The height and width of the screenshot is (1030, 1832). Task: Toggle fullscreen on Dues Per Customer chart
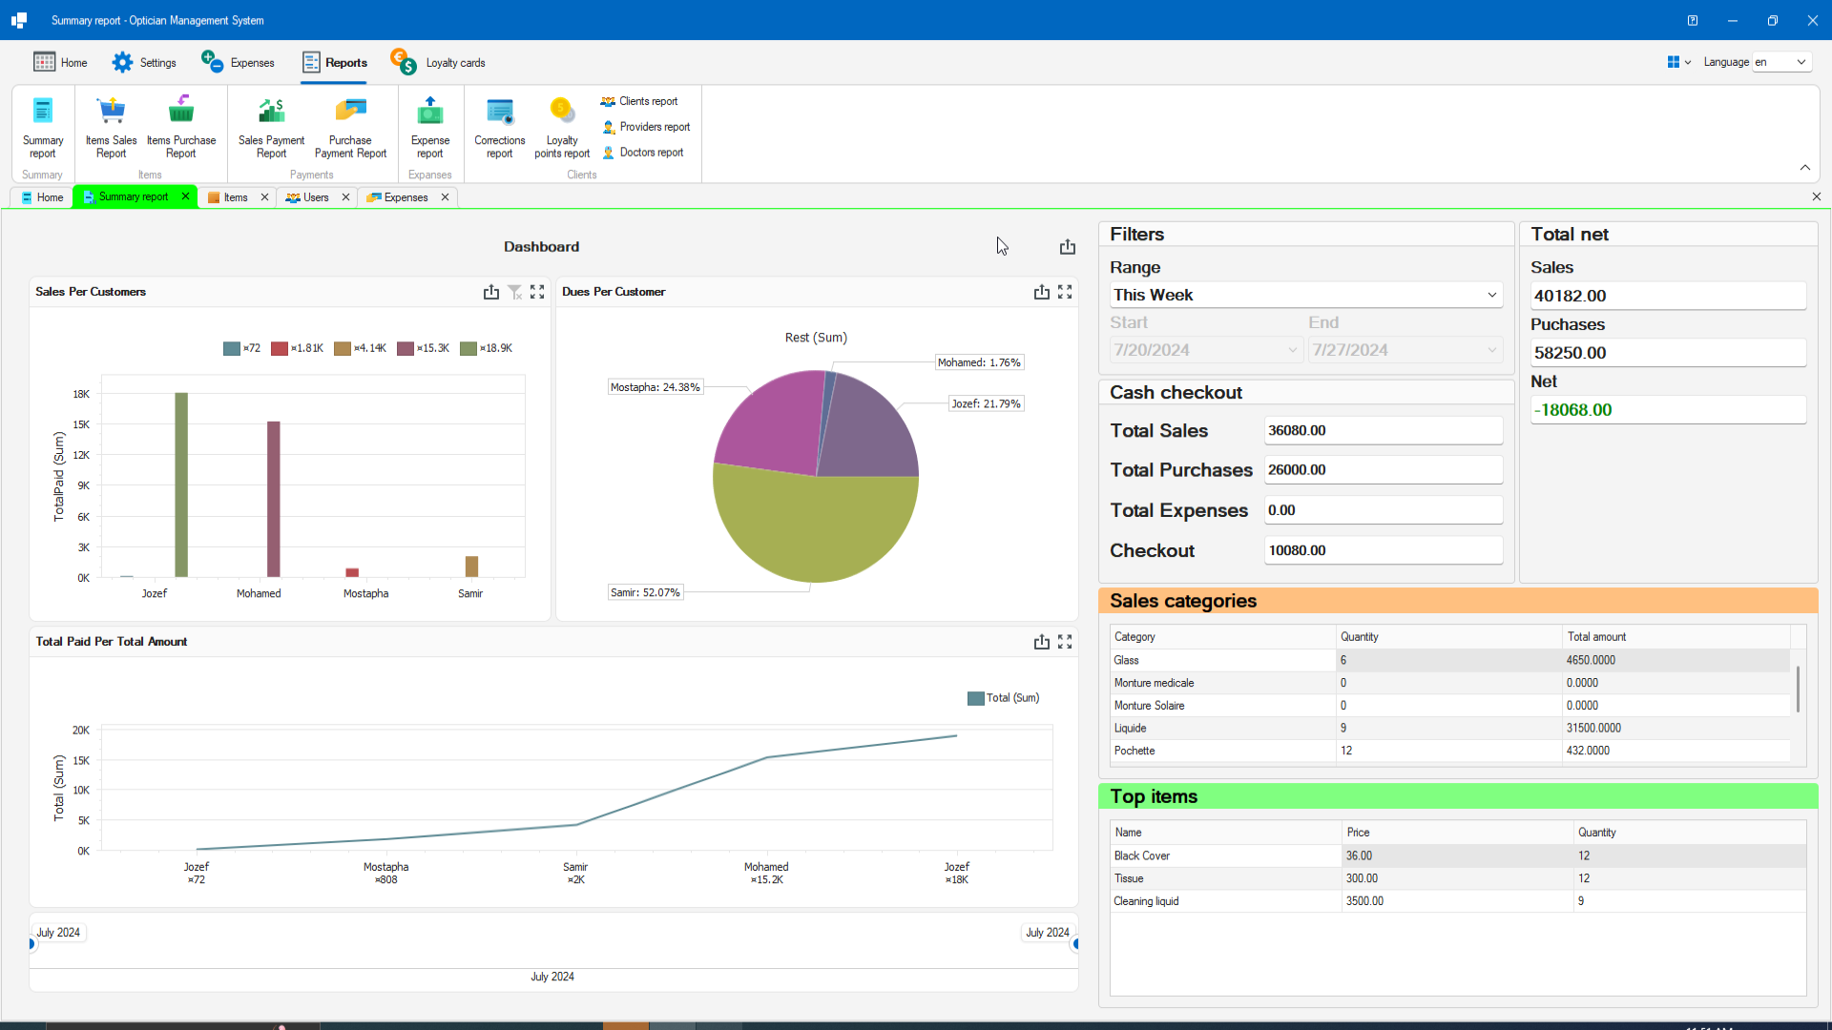pyautogui.click(x=1066, y=292)
